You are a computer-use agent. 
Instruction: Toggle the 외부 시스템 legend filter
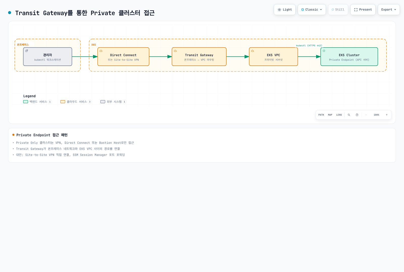[113, 102]
